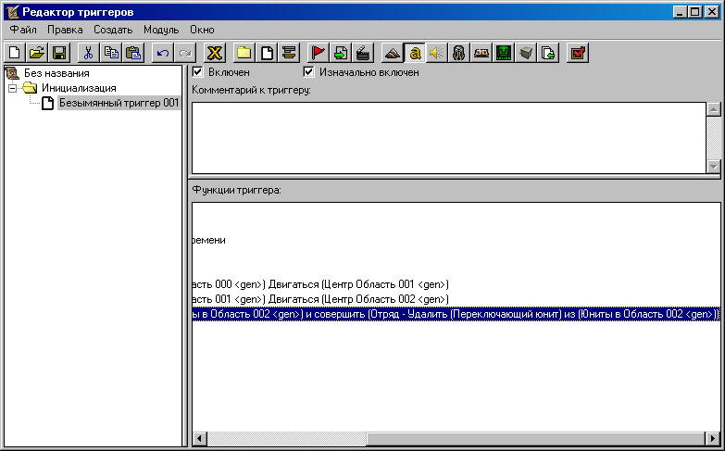This screenshot has height=451, width=725.
Task: Select the "Без названия" root map item
Action: (56, 73)
